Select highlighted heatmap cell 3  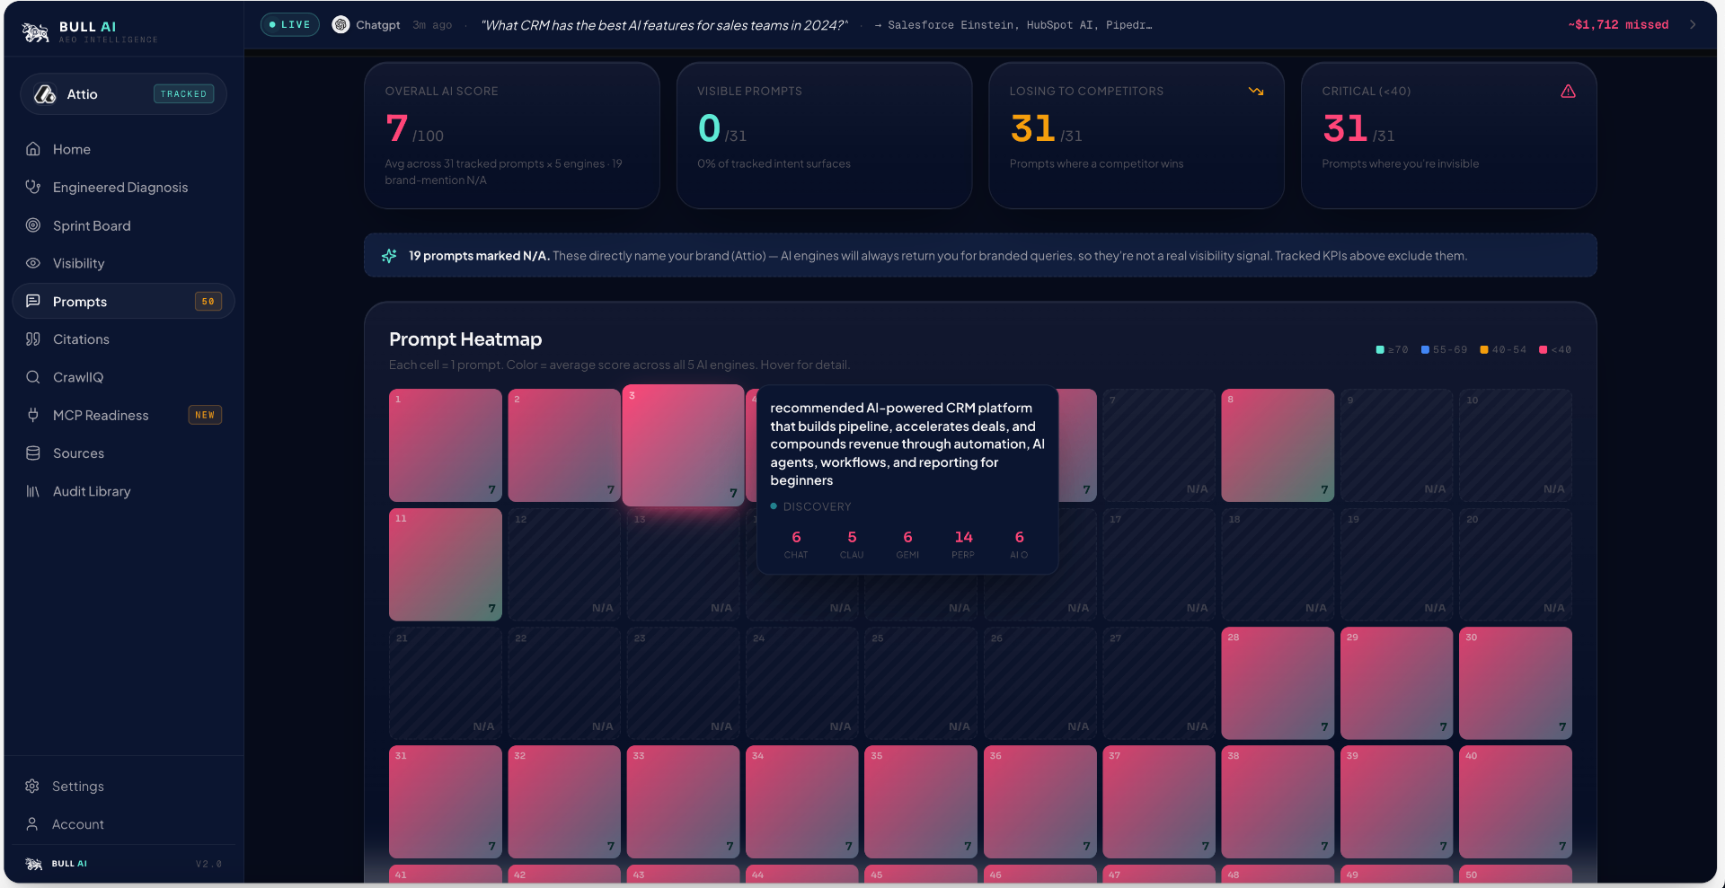click(x=683, y=445)
